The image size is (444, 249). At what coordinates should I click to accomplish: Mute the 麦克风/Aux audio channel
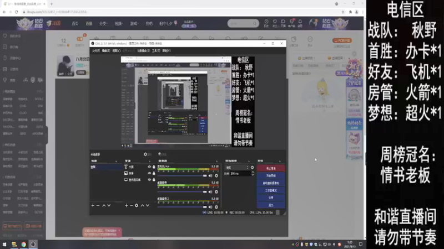[x=210, y=175]
